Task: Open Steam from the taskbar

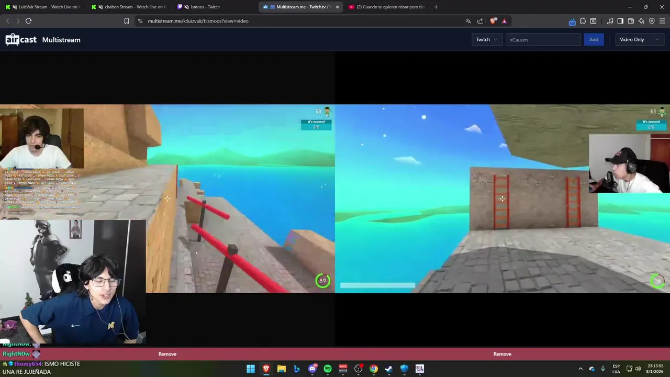Action: click(x=389, y=369)
